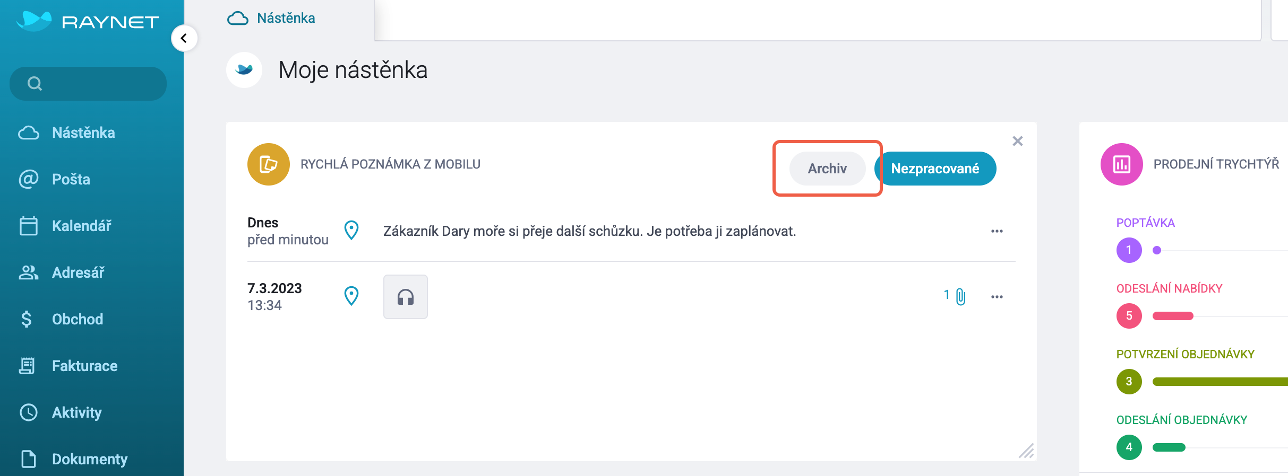1288x476 pixels.
Task: Click the clock icon beside Aktivity
Action: pyautogui.click(x=29, y=412)
